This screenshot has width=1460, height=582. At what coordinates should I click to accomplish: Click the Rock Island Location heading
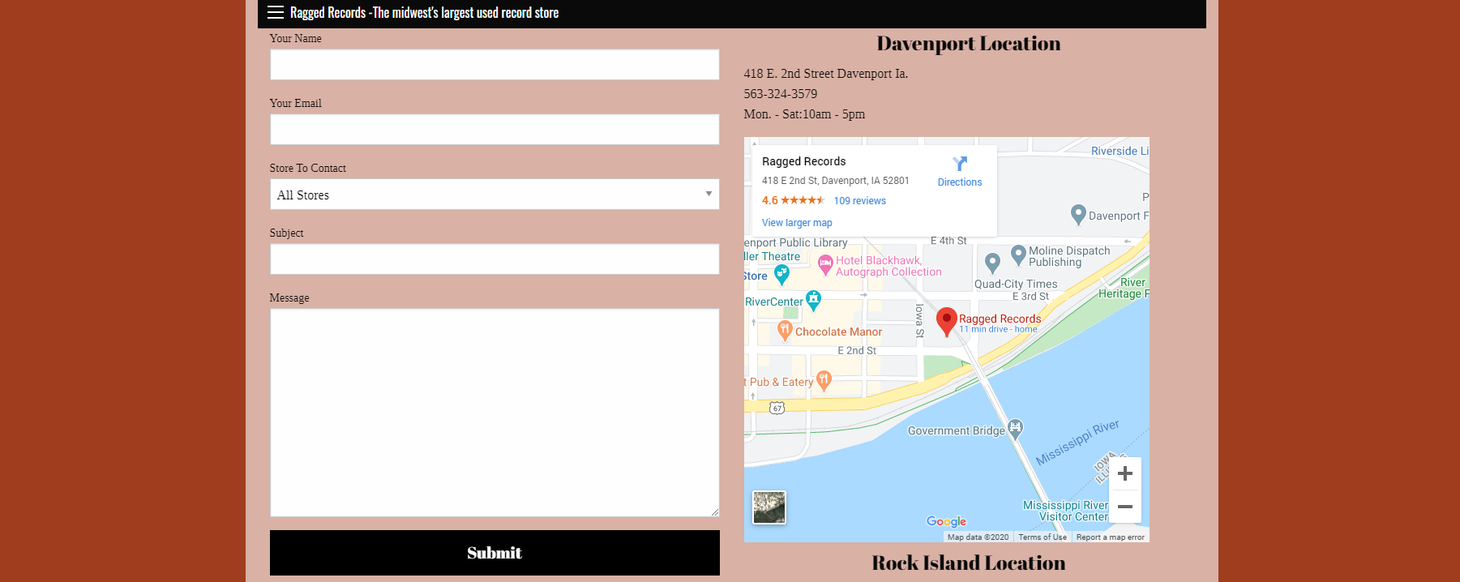click(x=968, y=563)
